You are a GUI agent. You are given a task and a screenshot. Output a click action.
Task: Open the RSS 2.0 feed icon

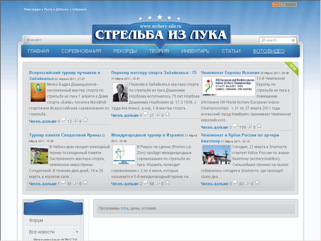284,4
